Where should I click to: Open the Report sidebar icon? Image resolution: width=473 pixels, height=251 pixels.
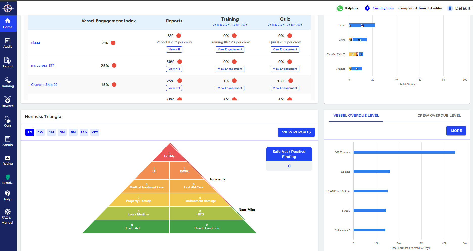pyautogui.click(x=8, y=60)
